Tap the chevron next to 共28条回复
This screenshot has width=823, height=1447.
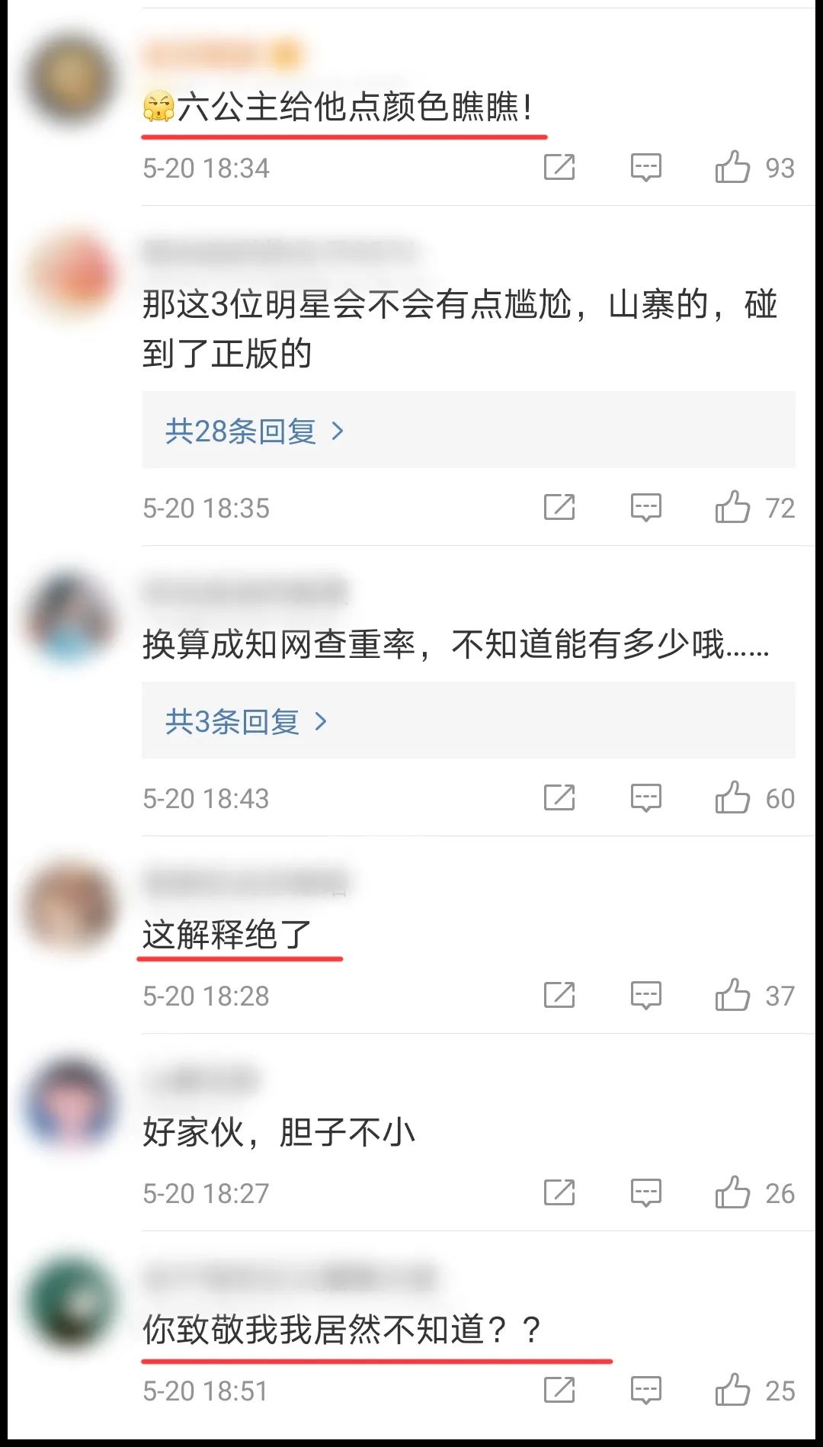[338, 432]
